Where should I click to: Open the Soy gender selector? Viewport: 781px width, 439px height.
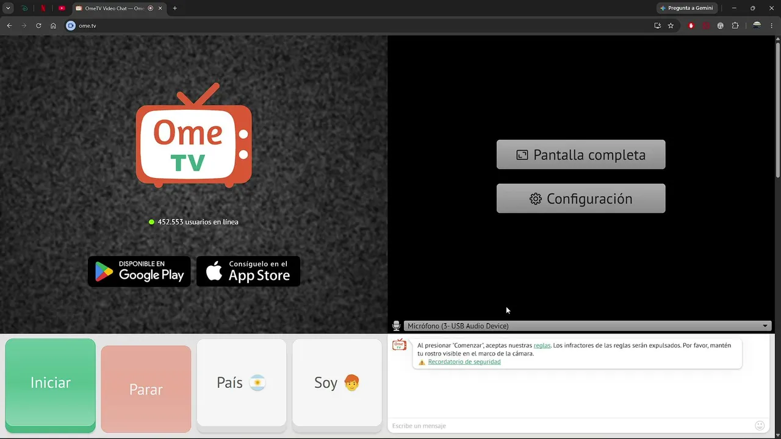(337, 383)
